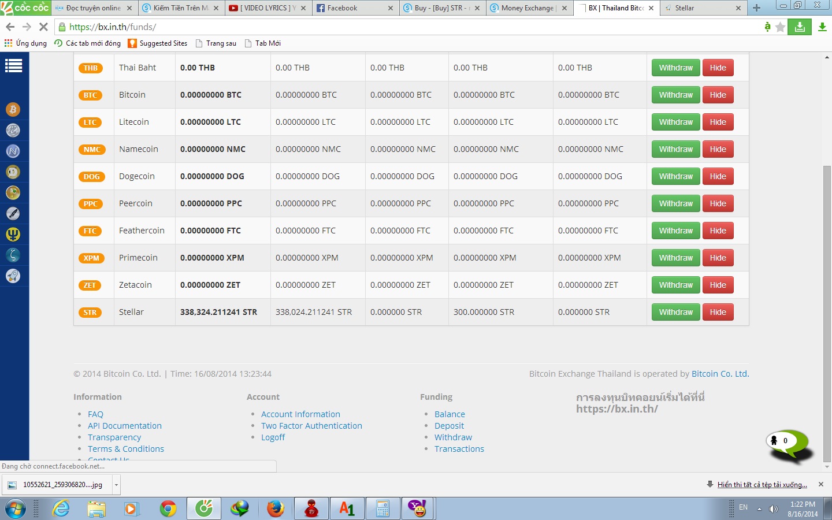Image resolution: width=832 pixels, height=520 pixels.
Task: Select the Bitcoin icon in sidebar
Action: tap(13, 109)
